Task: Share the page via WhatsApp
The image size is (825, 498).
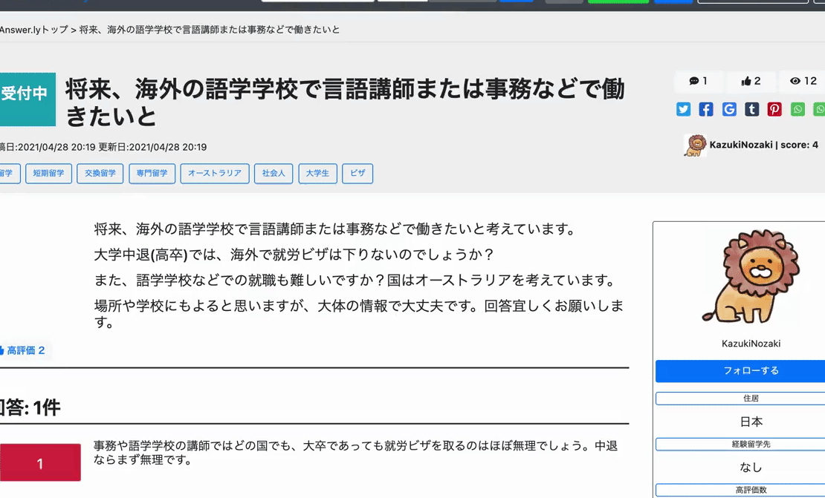Action: click(x=797, y=109)
